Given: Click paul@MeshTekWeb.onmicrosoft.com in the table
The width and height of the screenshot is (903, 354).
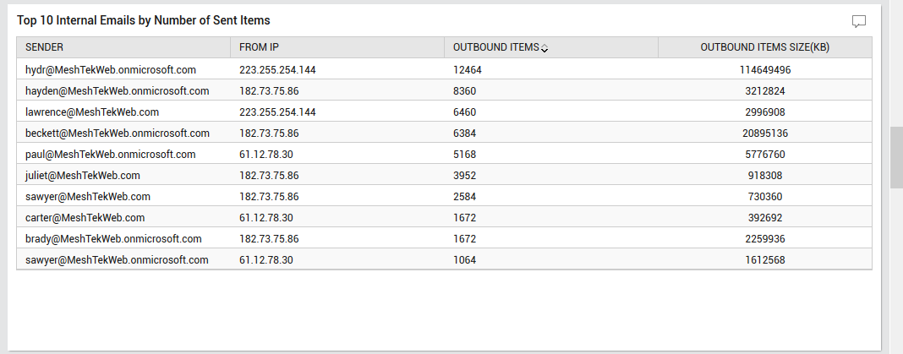Looking at the screenshot, I should click(111, 155).
